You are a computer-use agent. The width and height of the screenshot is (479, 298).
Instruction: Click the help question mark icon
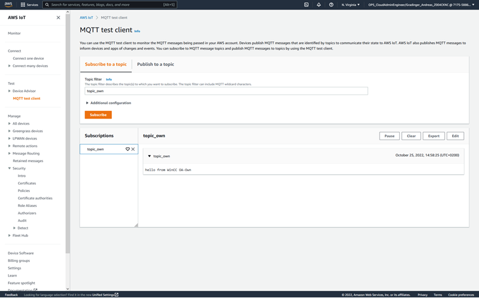coord(331,4)
